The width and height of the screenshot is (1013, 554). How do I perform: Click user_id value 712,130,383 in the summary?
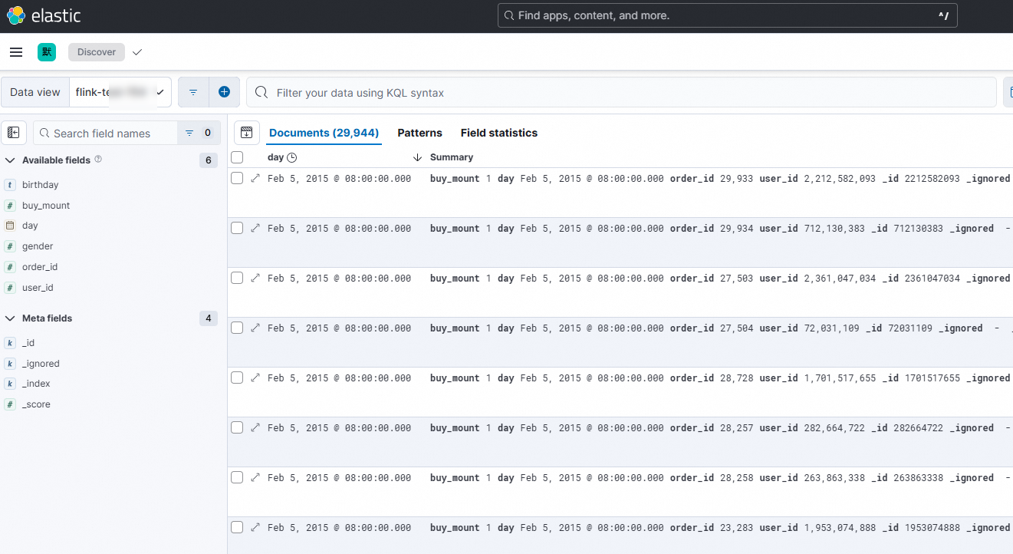(834, 228)
